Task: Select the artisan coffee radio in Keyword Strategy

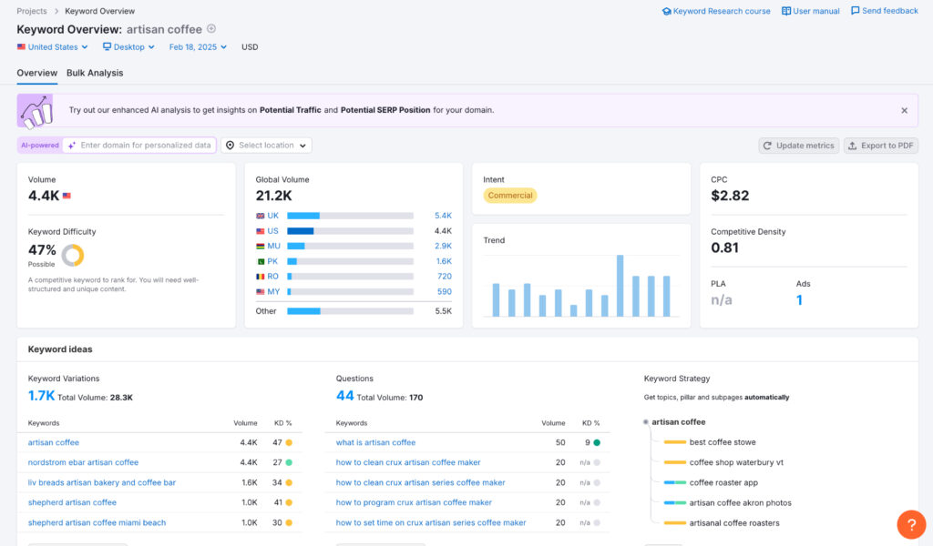Action: point(645,422)
